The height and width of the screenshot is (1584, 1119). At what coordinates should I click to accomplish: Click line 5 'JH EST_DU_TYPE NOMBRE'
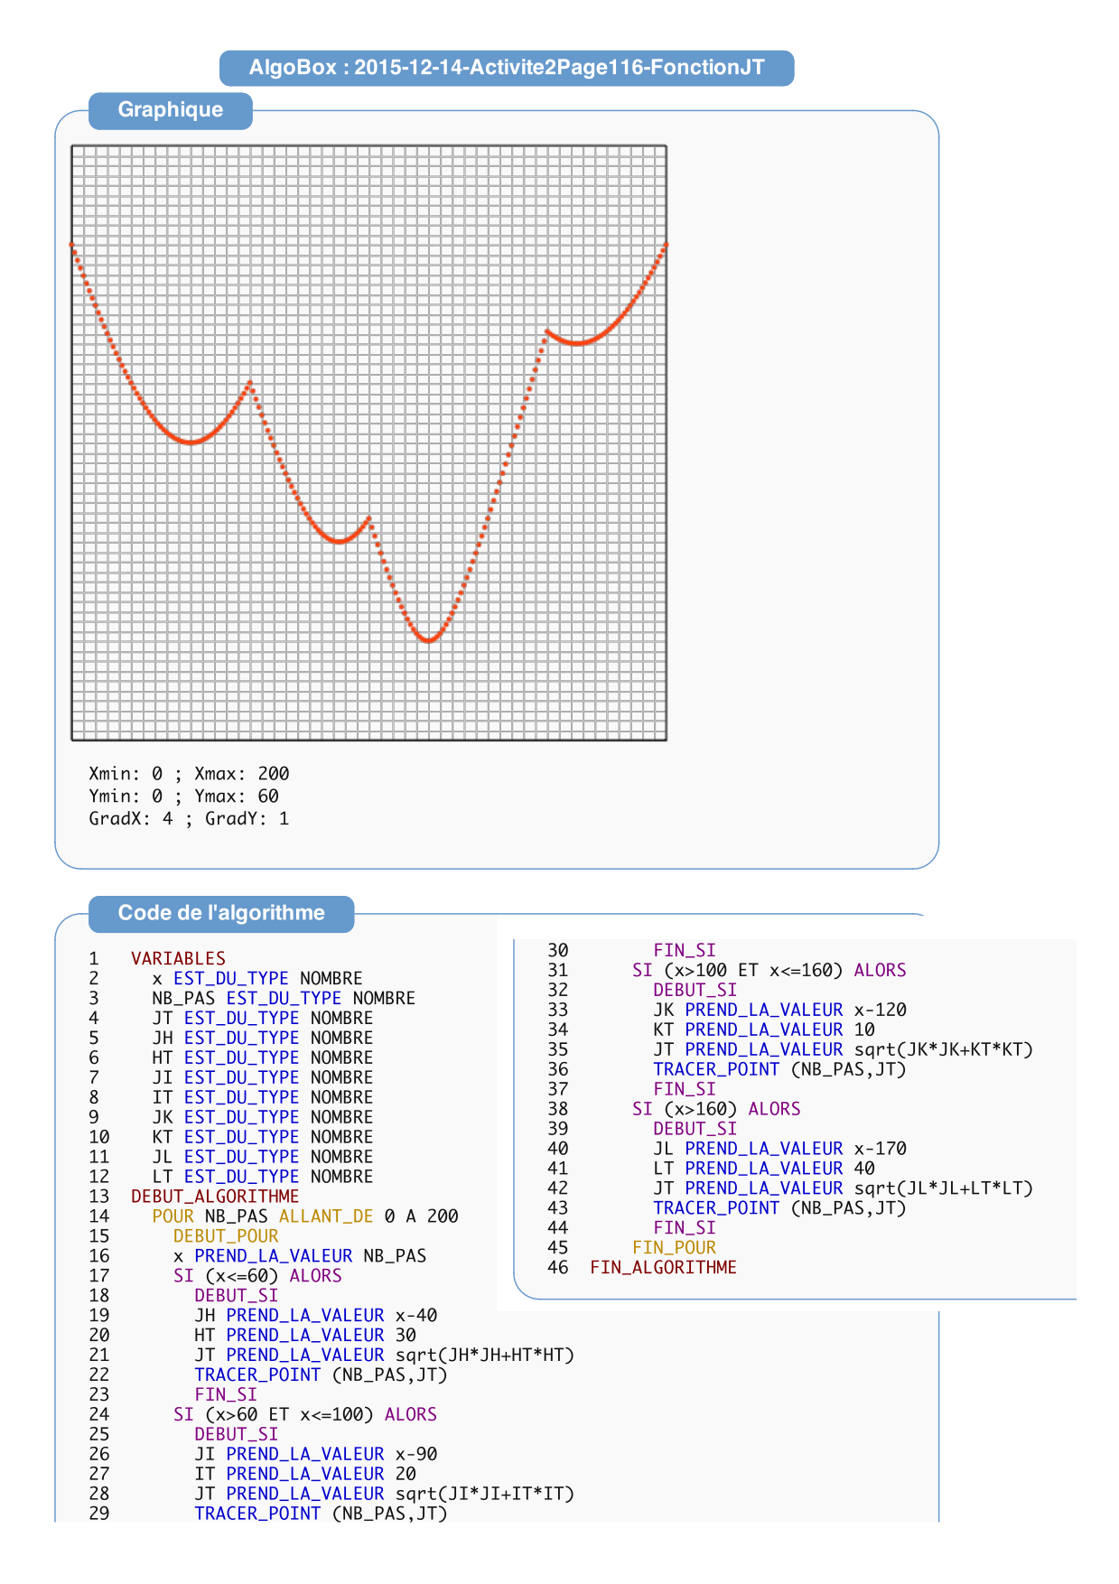point(263,1038)
